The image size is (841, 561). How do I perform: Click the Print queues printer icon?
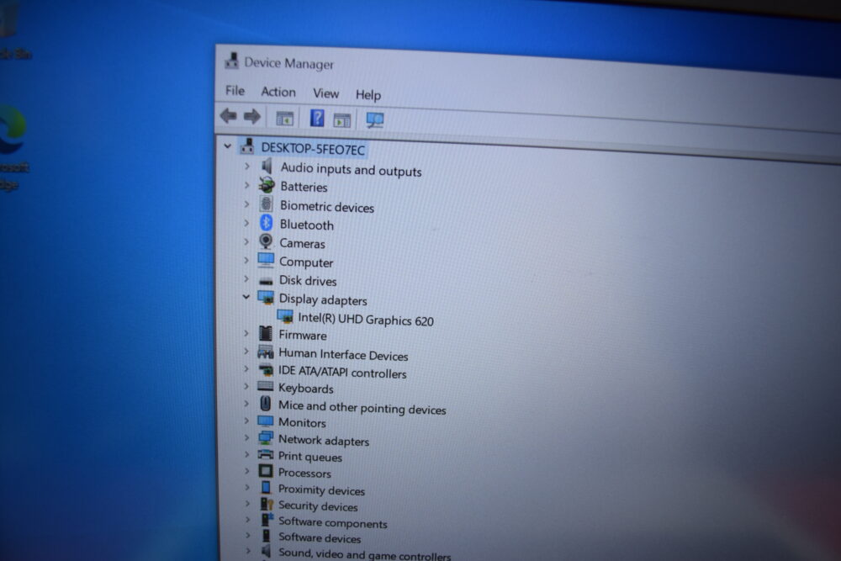coord(266,455)
